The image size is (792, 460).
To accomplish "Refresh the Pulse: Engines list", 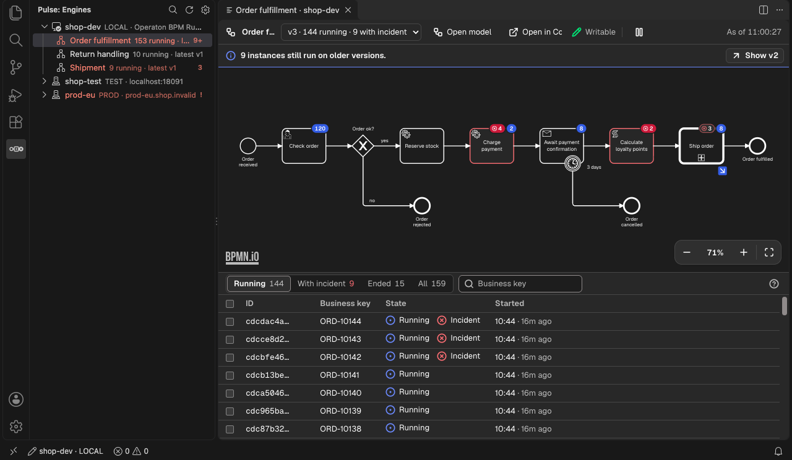I will (x=189, y=10).
